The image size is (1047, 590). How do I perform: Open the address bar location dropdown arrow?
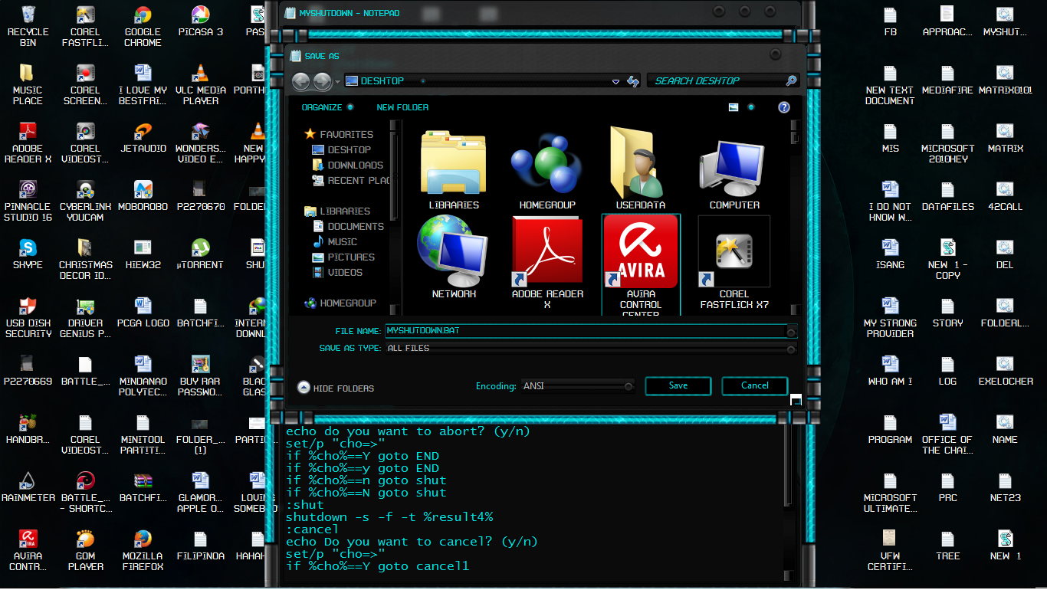click(615, 81)
